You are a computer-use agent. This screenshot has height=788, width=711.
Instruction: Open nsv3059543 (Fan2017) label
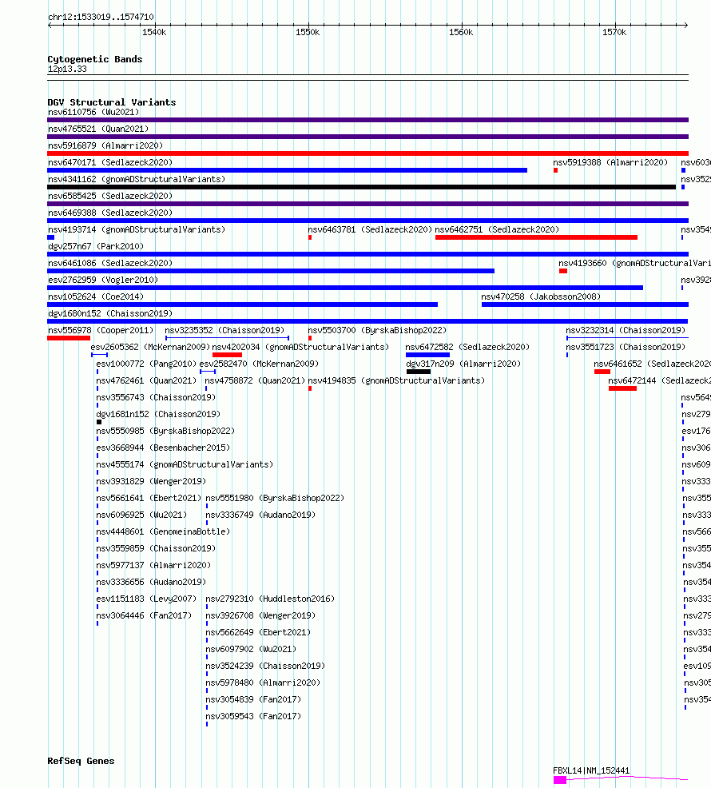tap(253, 716)
